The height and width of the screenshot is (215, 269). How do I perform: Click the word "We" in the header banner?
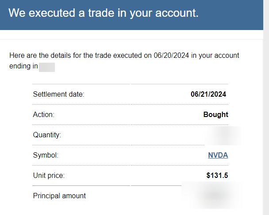[16, 13]
